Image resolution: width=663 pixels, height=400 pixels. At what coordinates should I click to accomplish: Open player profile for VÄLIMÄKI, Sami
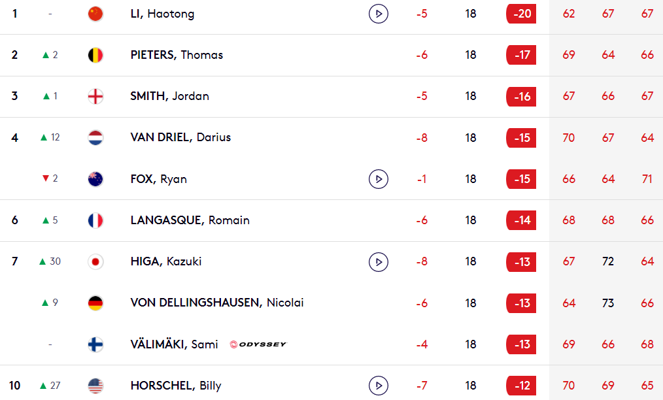(174, 344)
